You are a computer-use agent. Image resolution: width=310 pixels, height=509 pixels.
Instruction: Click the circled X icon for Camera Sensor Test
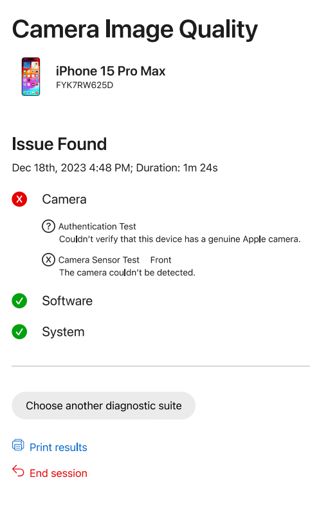[x=48, y=260]
